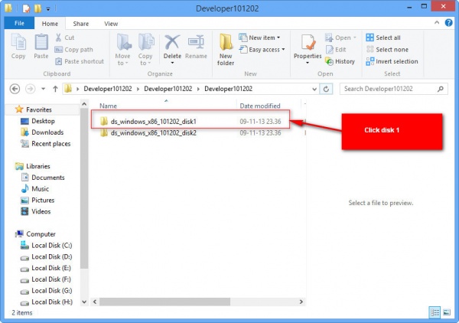Image resolution: width=459 pixels, height=323 pixels.
Task: Open the Customize Quick Access Toolbar dropdown
Action: (48, 9)
